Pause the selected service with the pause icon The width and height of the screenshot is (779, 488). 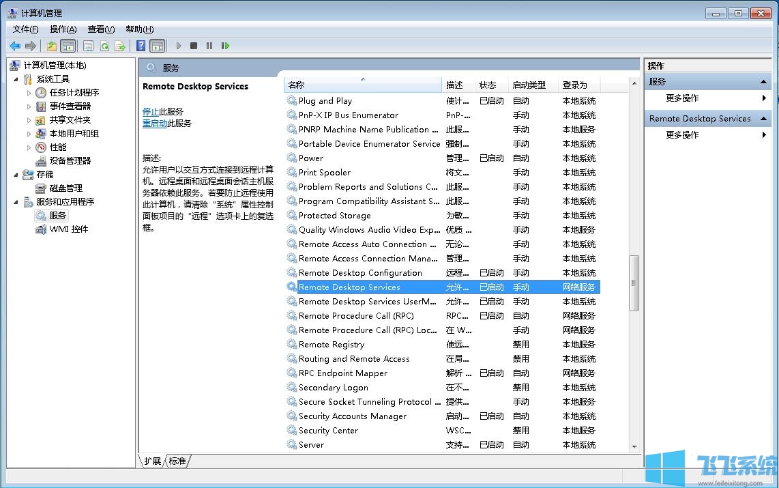tap(209, 46)
